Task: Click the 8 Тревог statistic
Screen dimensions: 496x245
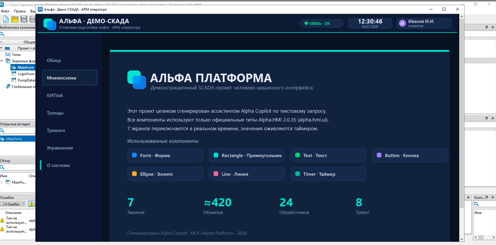Action: tap(362, 206)
